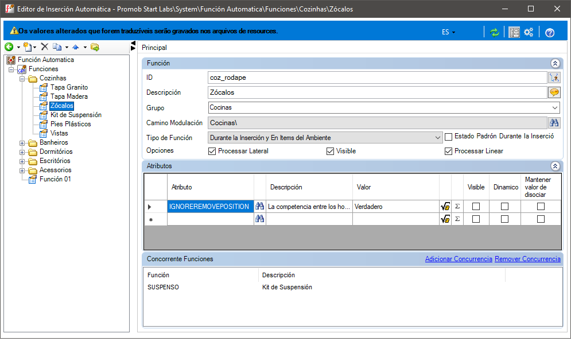Select Tapa Granito in tree

(69, 87)
